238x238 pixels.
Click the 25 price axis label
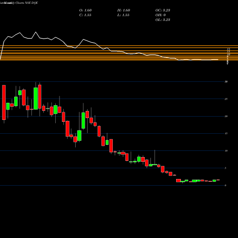[x=226, y=99]
